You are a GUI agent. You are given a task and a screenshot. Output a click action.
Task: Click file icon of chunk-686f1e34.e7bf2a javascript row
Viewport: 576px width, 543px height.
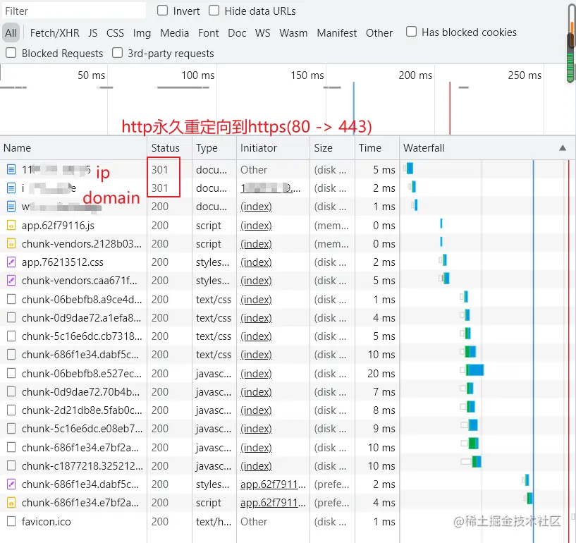[x=11, y=448]
